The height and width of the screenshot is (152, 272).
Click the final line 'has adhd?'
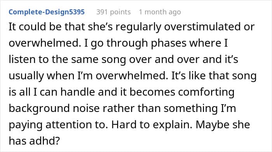[x=34, y=141]
